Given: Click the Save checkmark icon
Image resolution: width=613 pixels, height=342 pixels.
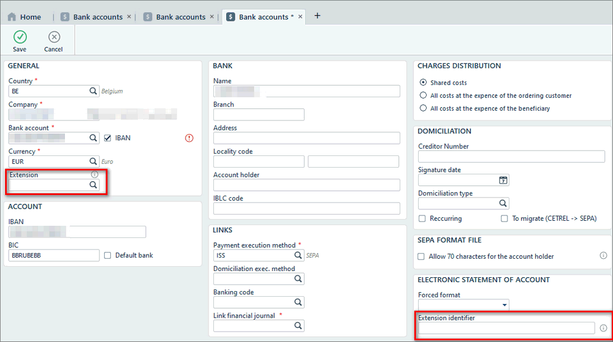Looking at the screenshot, I should tap(20, 37).
